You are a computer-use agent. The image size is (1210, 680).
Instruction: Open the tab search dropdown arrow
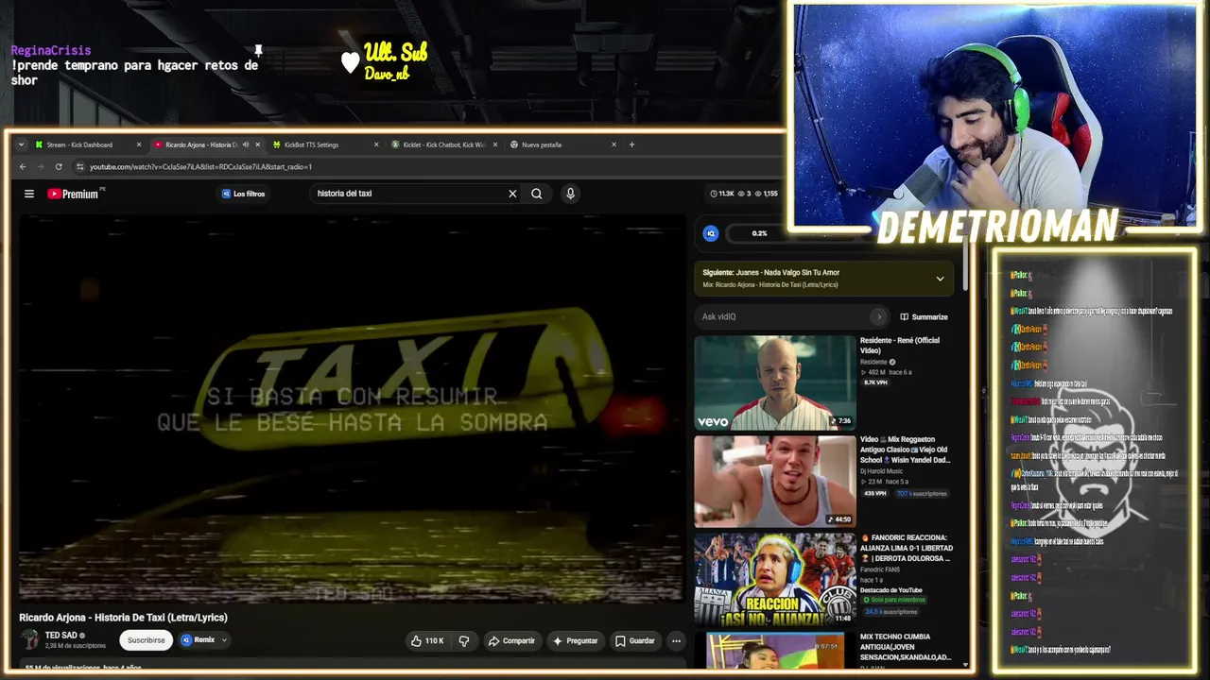click(x=21, y=144)
